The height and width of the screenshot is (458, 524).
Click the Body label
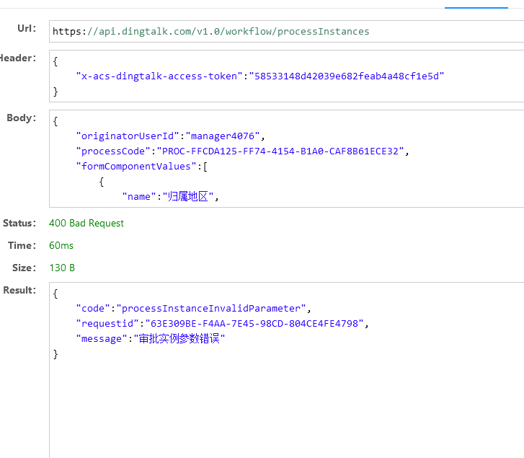tap(22, 118)
